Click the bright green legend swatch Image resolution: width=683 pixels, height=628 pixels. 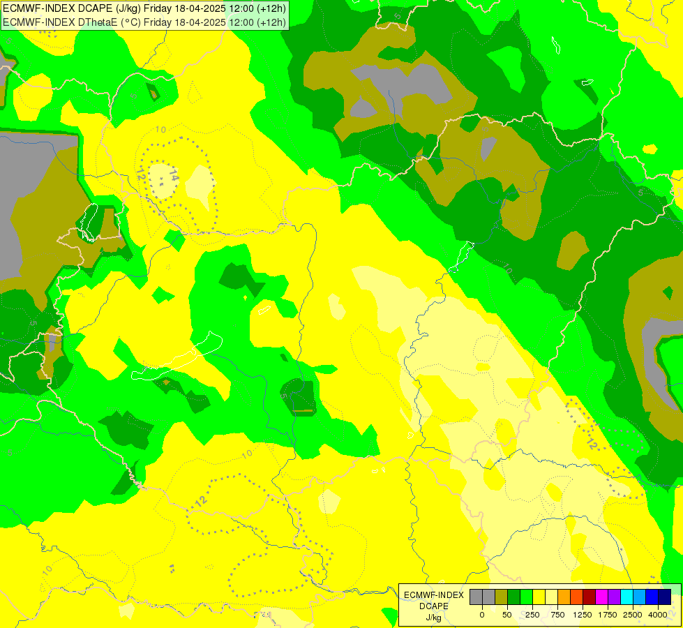coord(526,597)
